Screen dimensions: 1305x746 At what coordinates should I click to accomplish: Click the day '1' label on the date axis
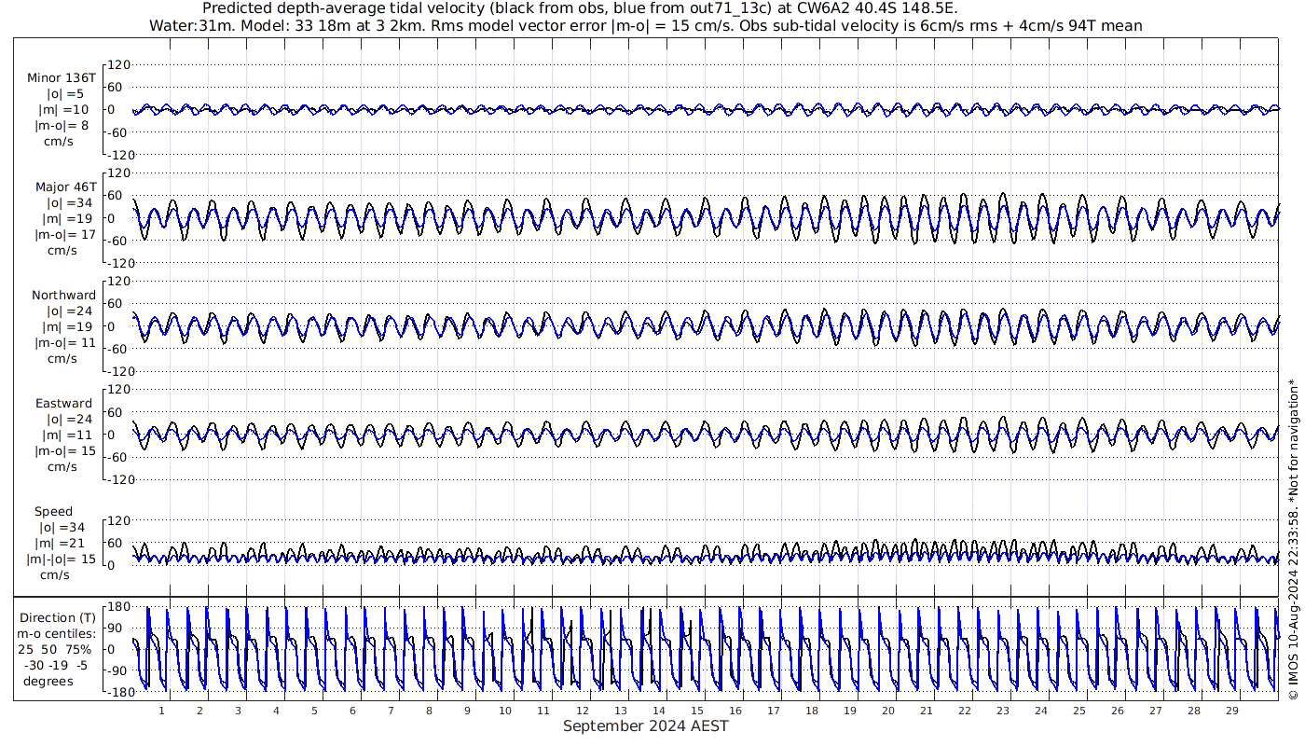tap(161, 711)
